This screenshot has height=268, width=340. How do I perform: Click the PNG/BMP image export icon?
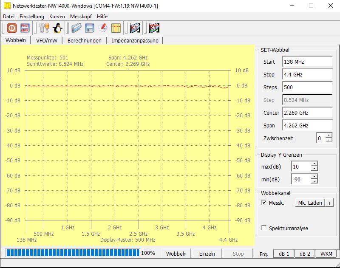25,28
